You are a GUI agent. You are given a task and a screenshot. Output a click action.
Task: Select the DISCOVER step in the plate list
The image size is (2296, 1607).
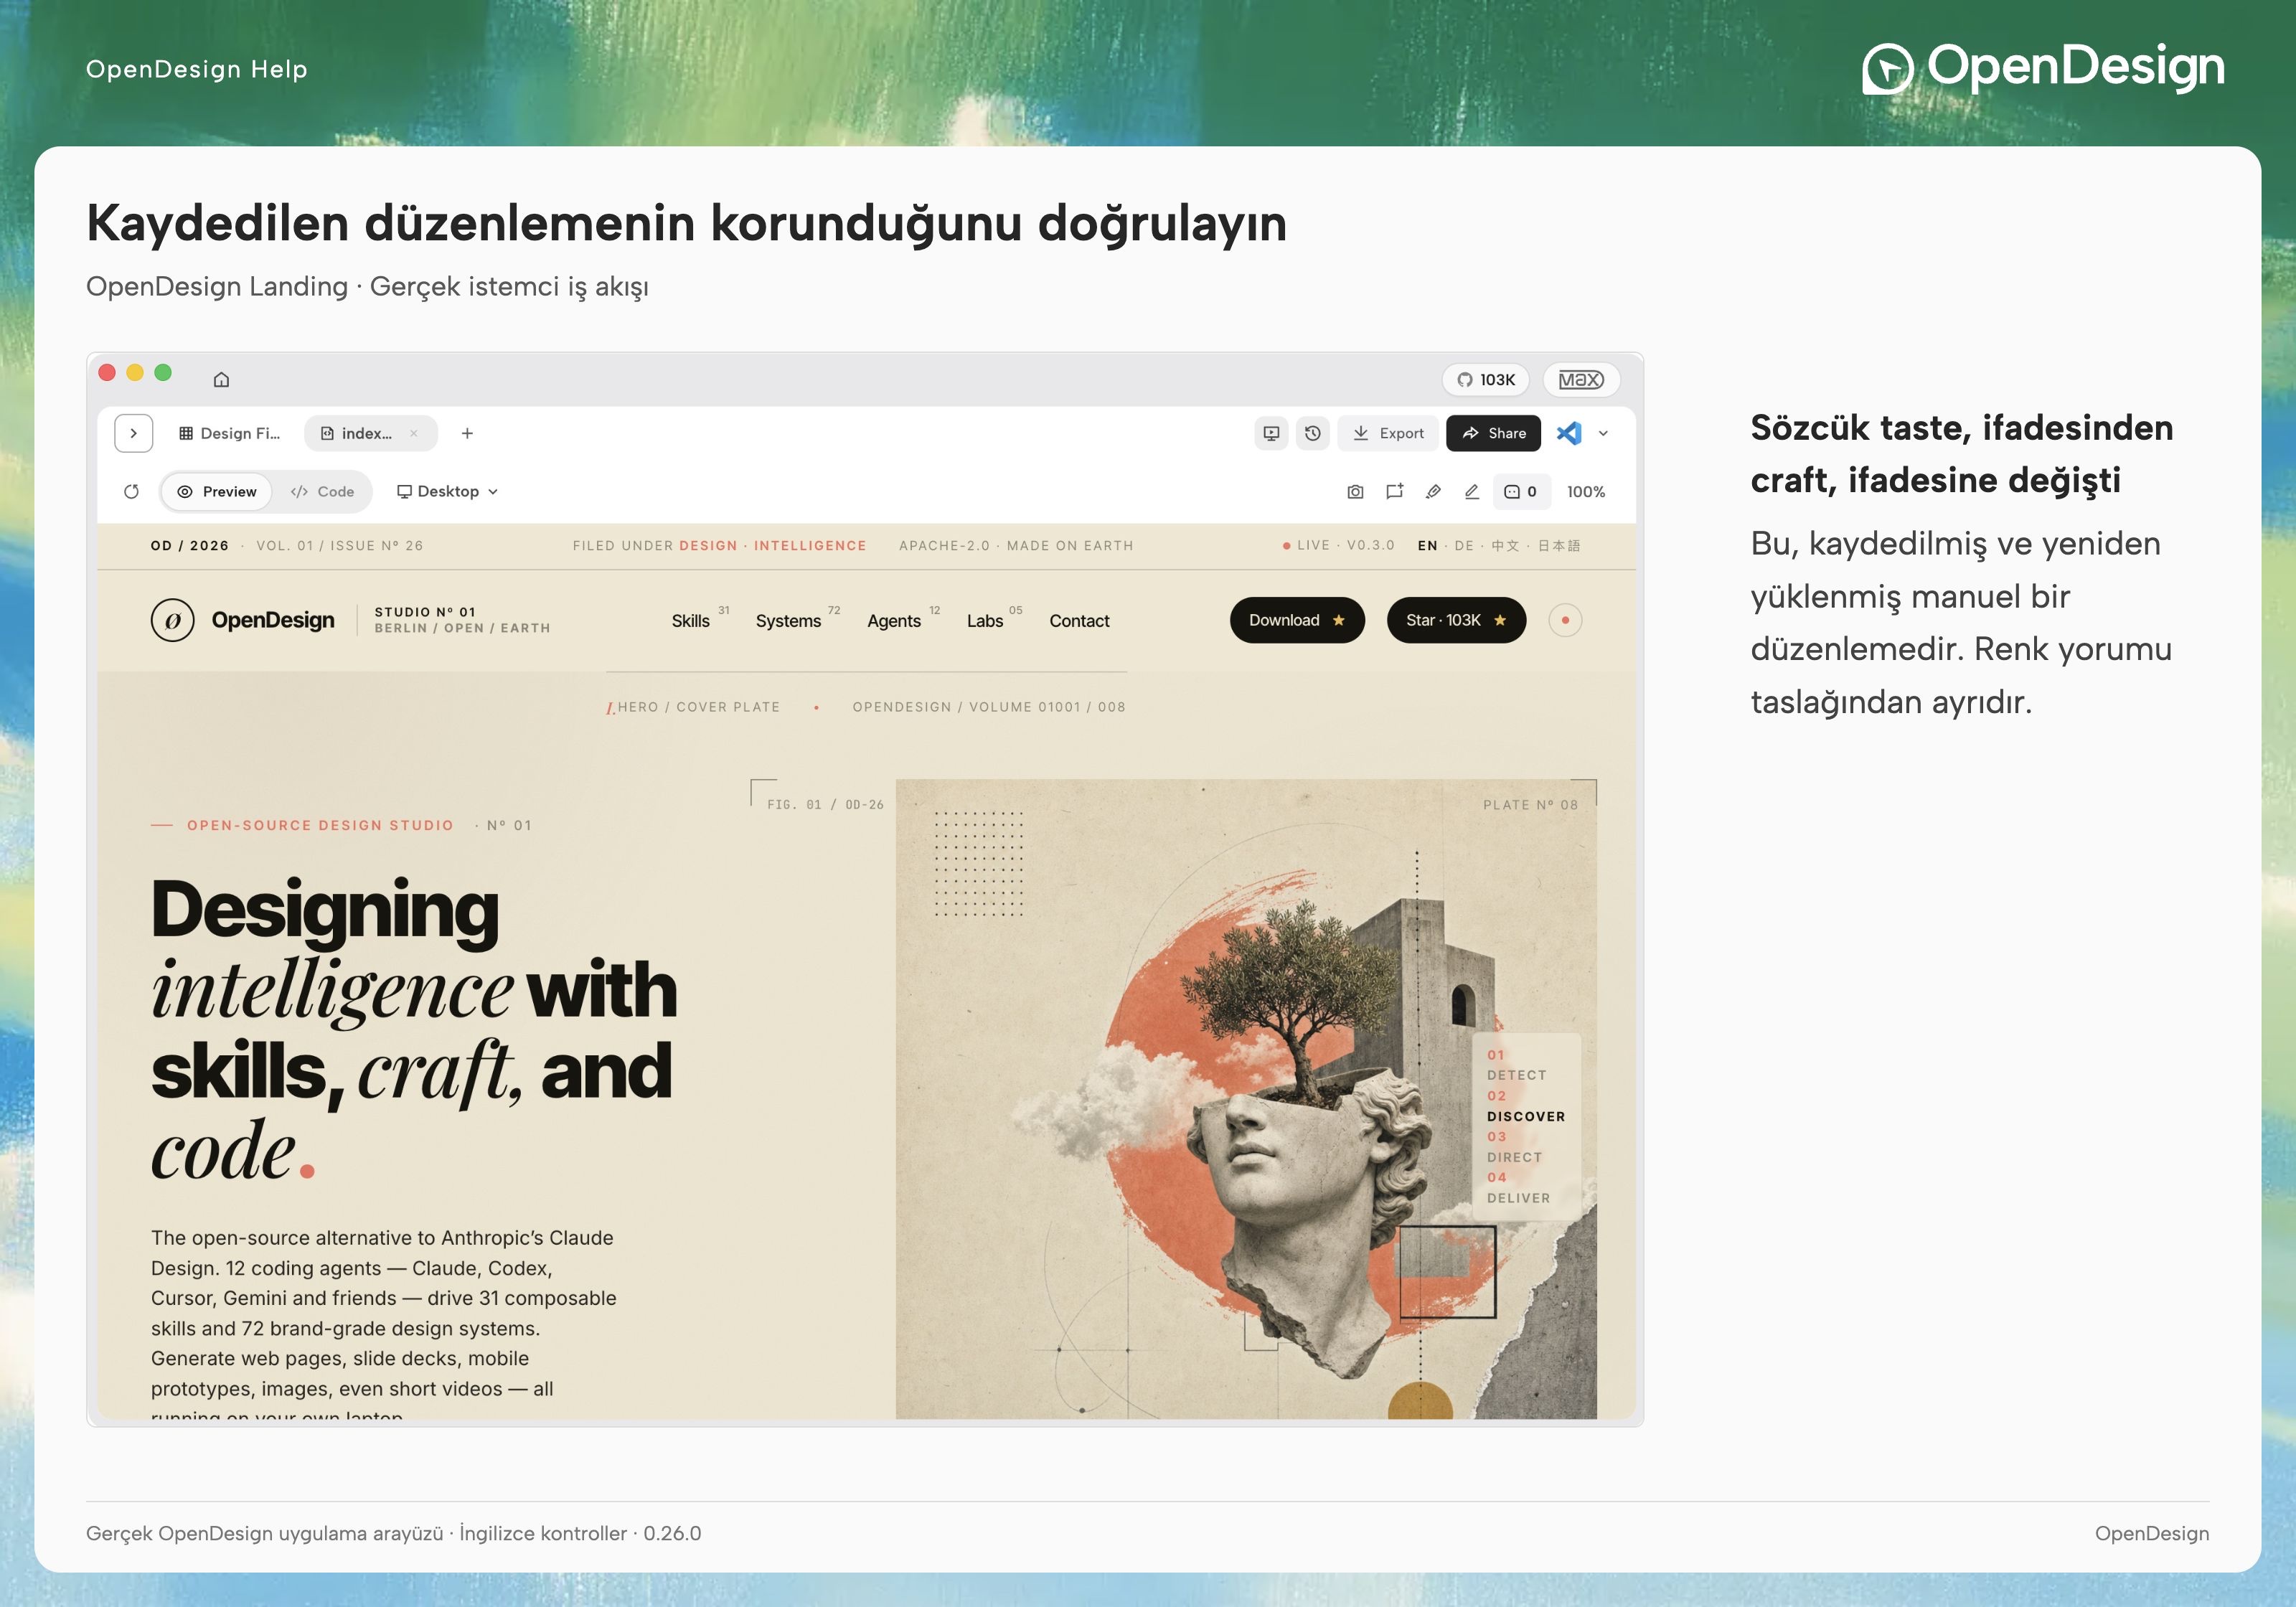coord(1526,1116)
